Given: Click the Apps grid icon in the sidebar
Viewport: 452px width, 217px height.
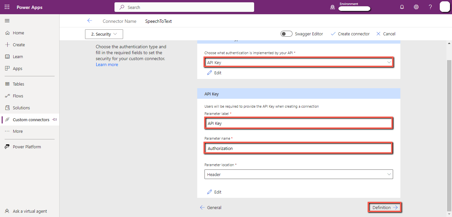Looking at the screenshot, I should pos(7,68).
